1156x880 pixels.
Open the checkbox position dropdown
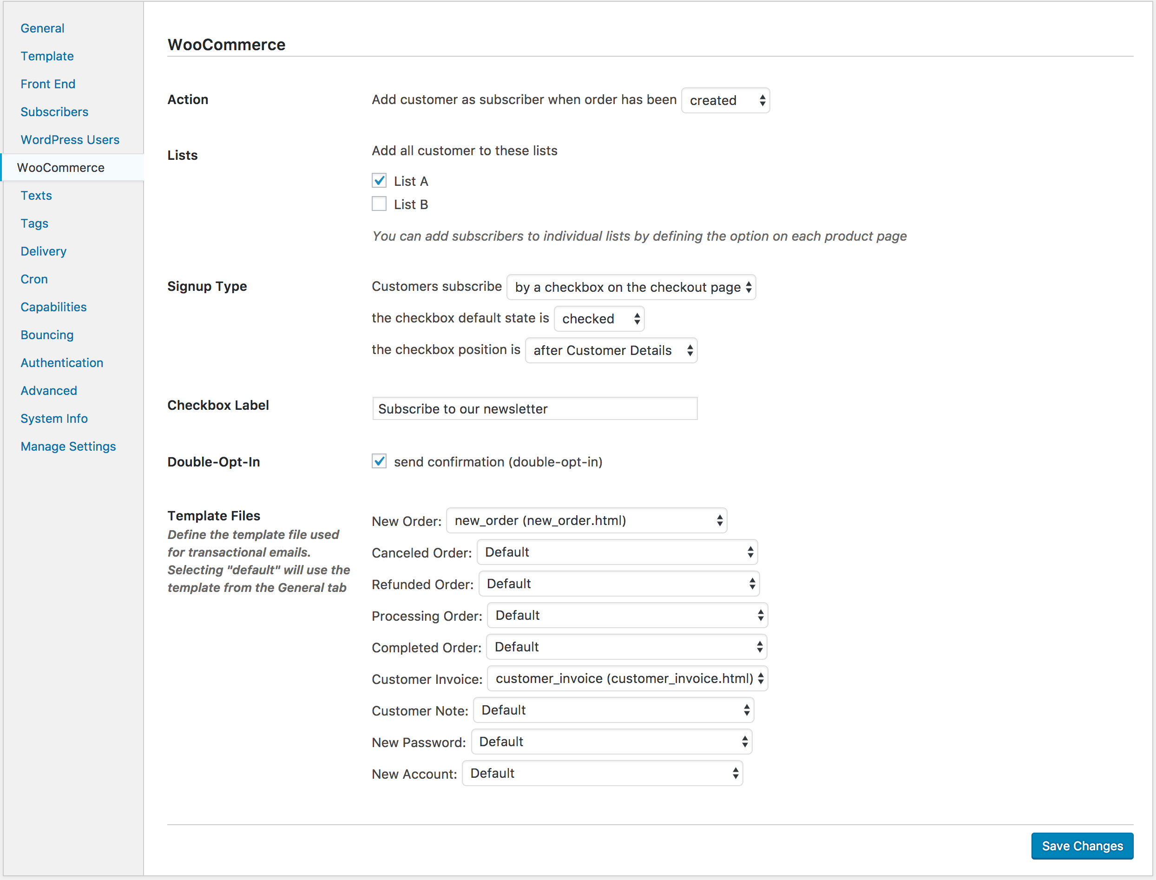pyautogui.click(x=611, y=350)
